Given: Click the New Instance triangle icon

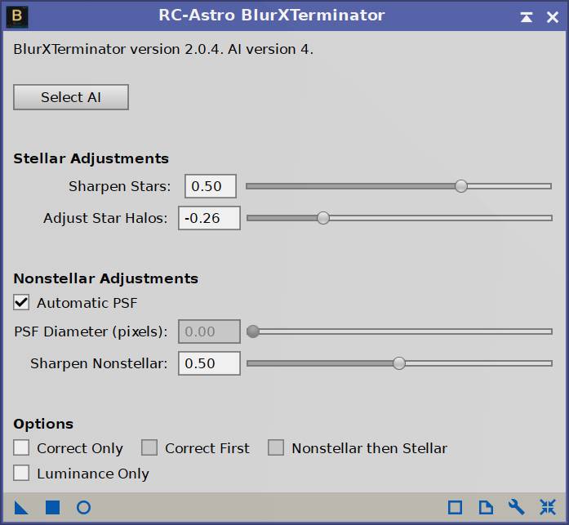Looking at the screenshot, I should pyautogui.click(x=21, y=507).
